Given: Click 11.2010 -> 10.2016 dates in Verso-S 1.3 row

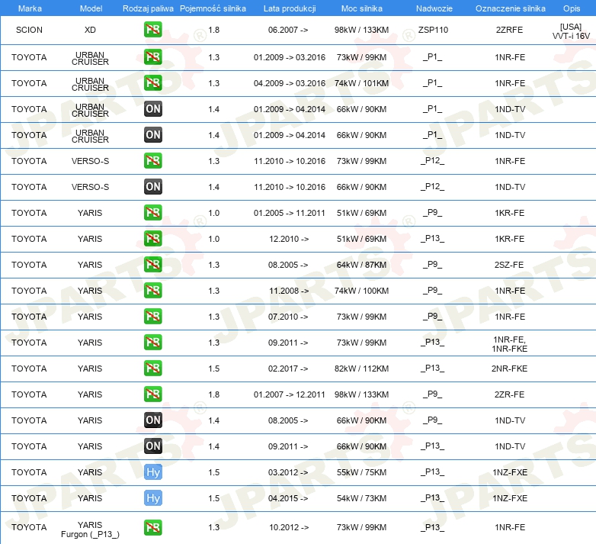Looking at the screenshot, I should [290, 161].
